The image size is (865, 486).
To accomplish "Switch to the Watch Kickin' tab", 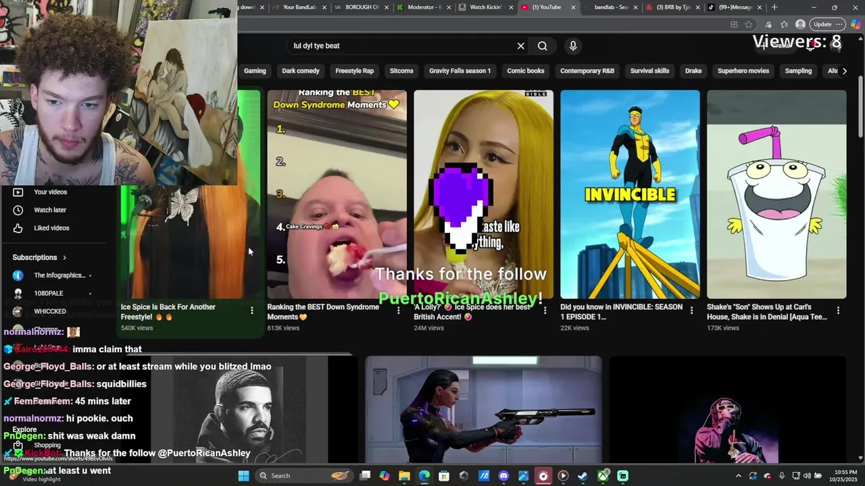I will click(x=487, y=7).
